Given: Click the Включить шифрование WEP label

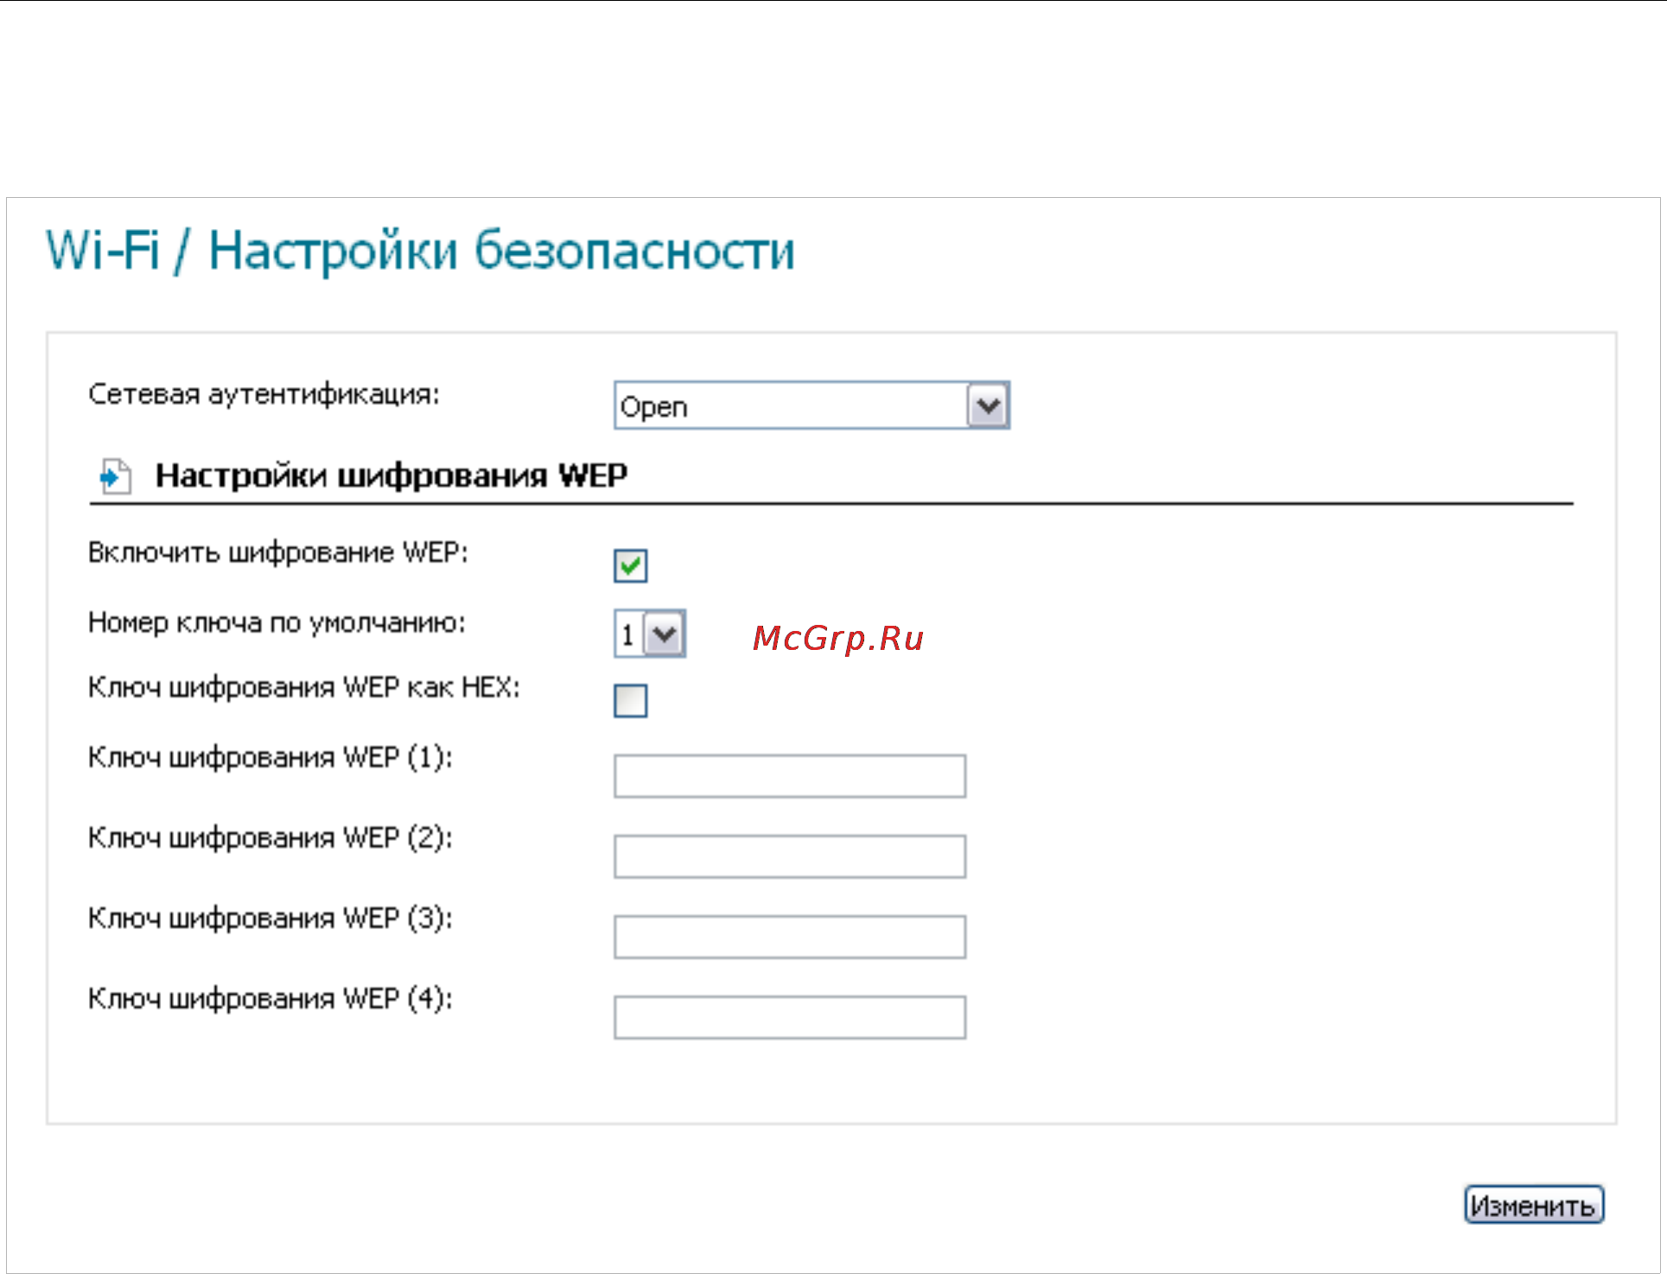Looking at the screenshot, I should (277, 552).
